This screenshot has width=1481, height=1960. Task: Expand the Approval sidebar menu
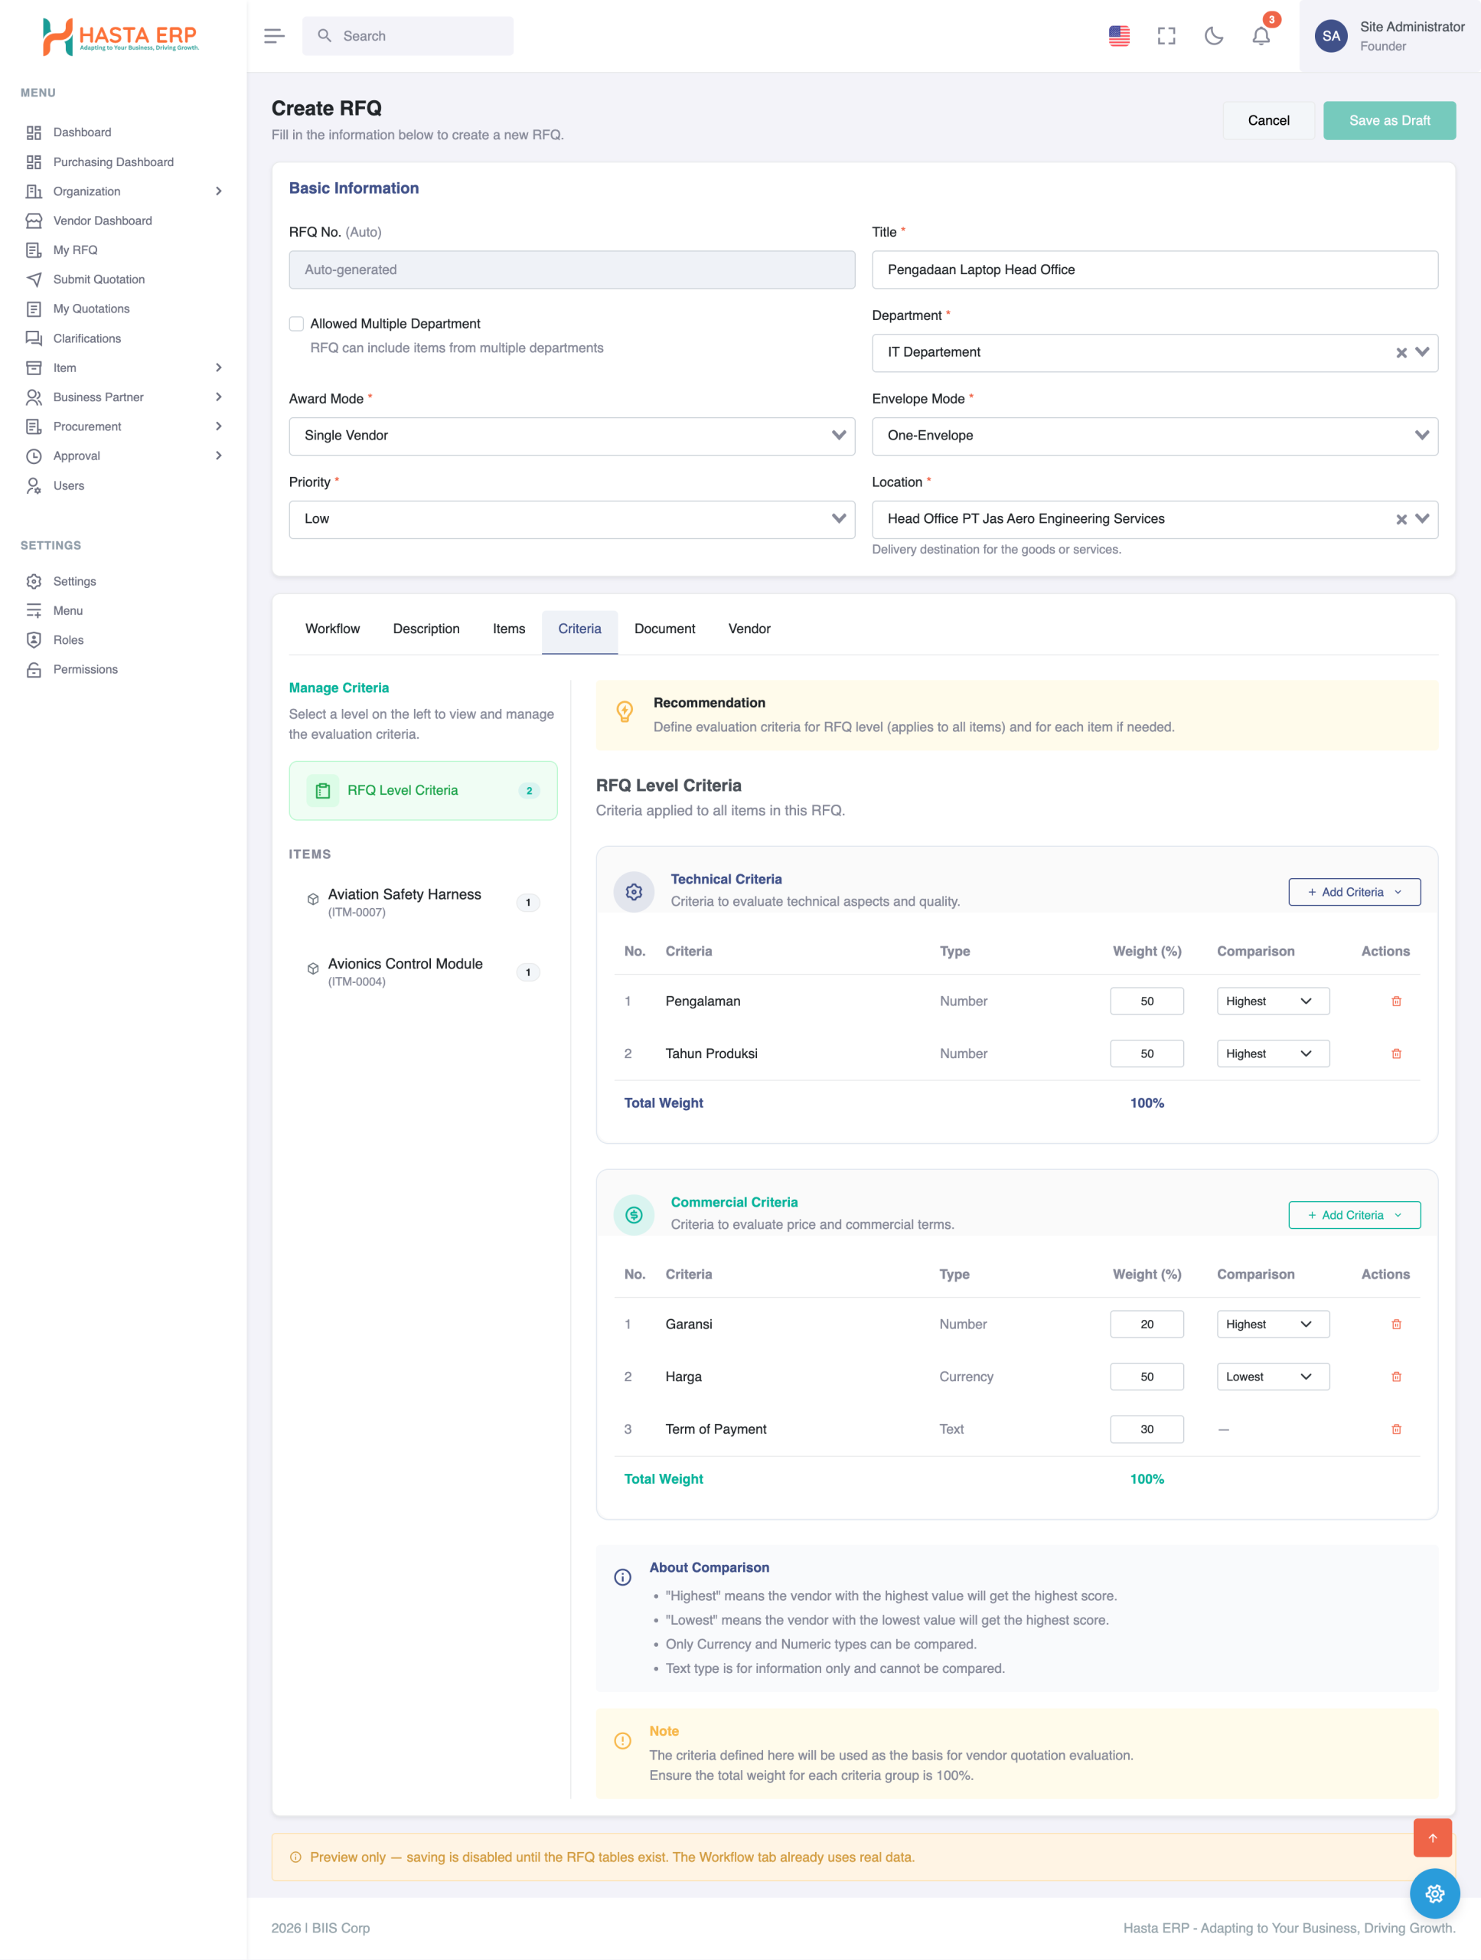click(122, 456)
